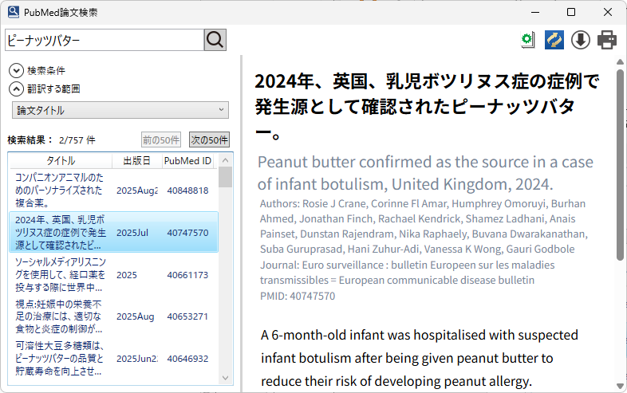Collapse the 翻訳する範囲 section
Image resolution: width=627 pixels, height=393 pixels.
pos(16,88)
